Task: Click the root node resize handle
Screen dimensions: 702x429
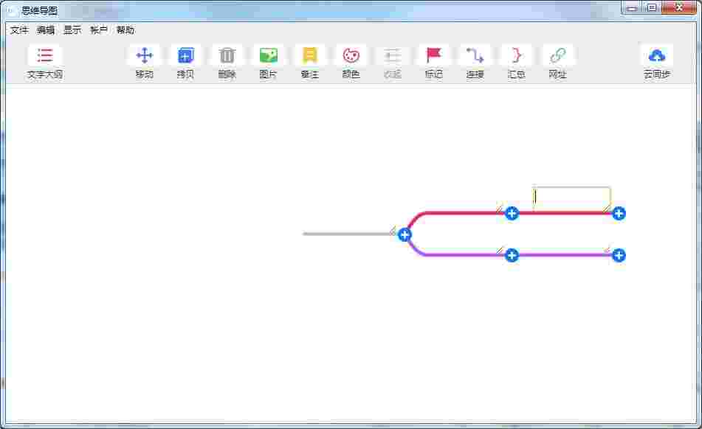Action: pos(393,231)
